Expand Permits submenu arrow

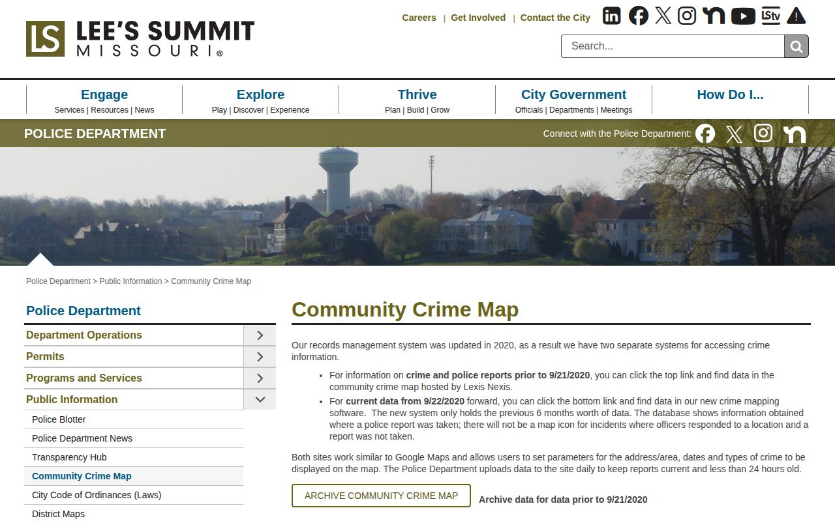(260, 357)
